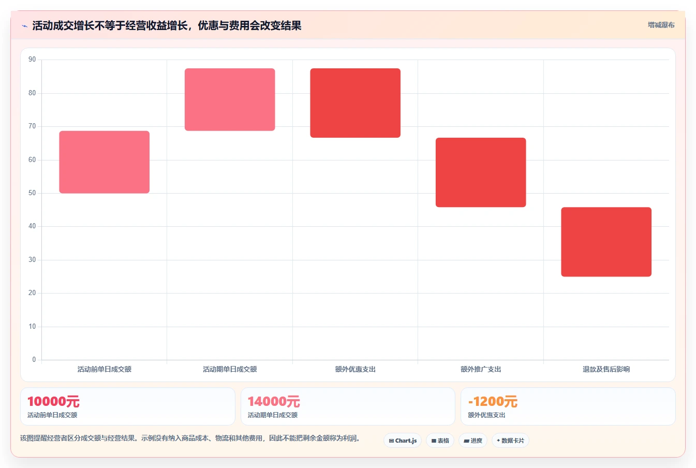Click the y-axis value 0
The height and width of the screenshot is (468, 696).
(34, 360)
